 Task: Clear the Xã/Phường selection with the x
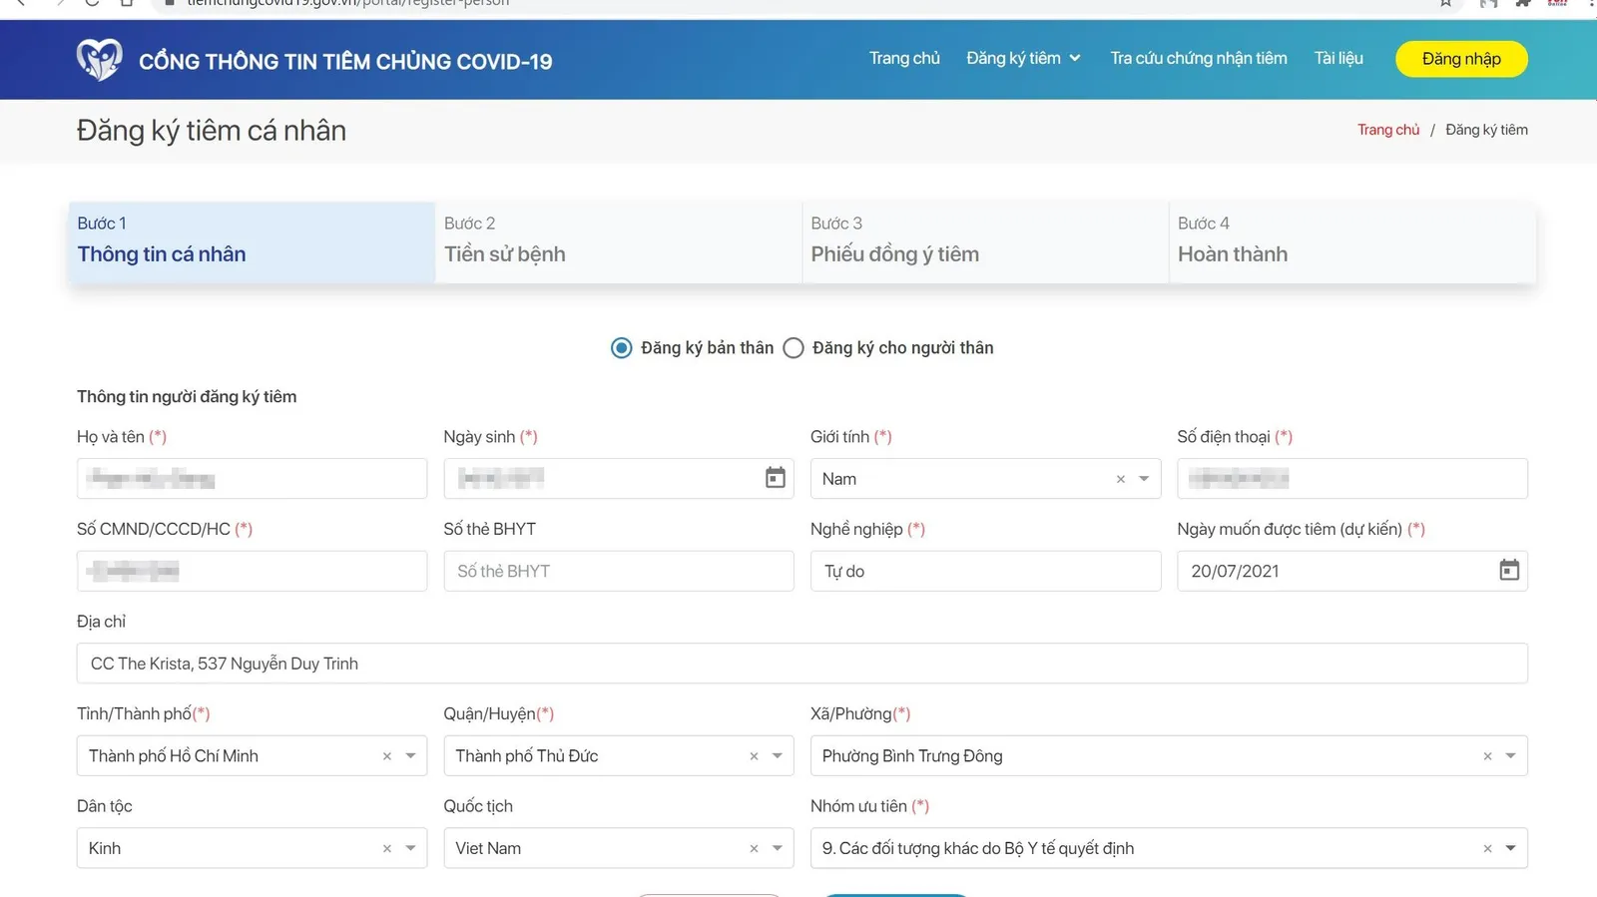(1487, 756)
